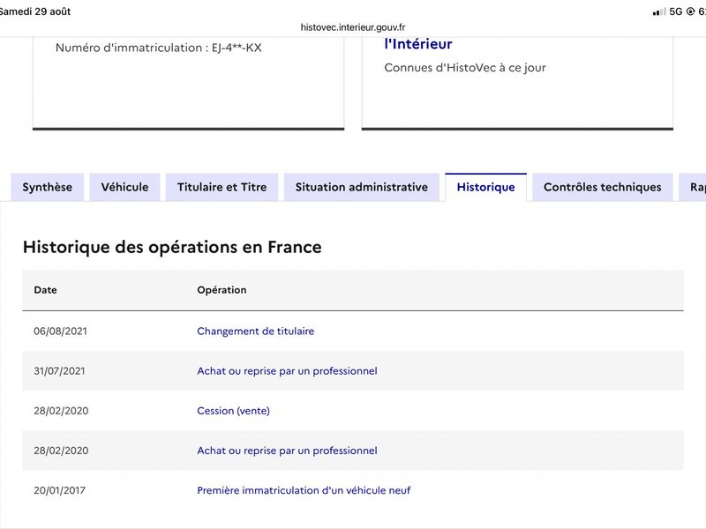Click the date 31/07/2021
Image resolution: width=706 pixels, height=529 pixels.
click(59, 371)
